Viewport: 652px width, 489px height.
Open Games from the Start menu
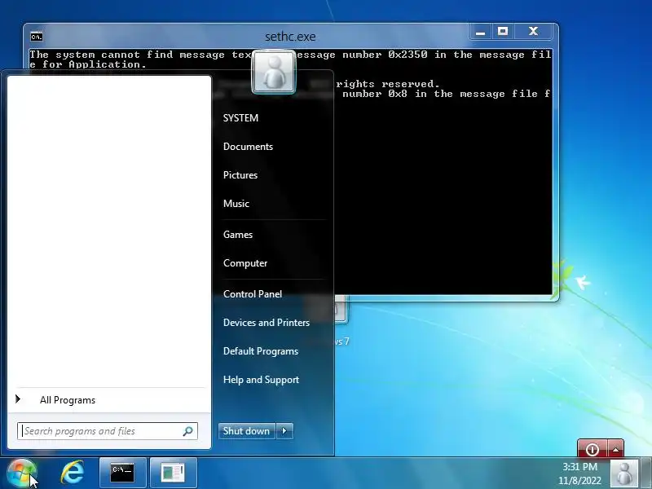coord(238,235)
